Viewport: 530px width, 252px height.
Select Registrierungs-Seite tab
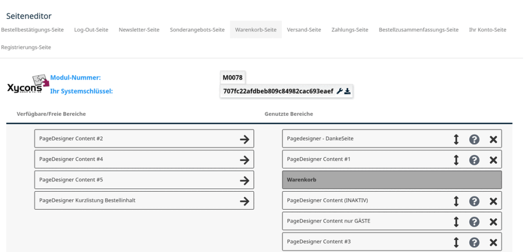(26, 48)
